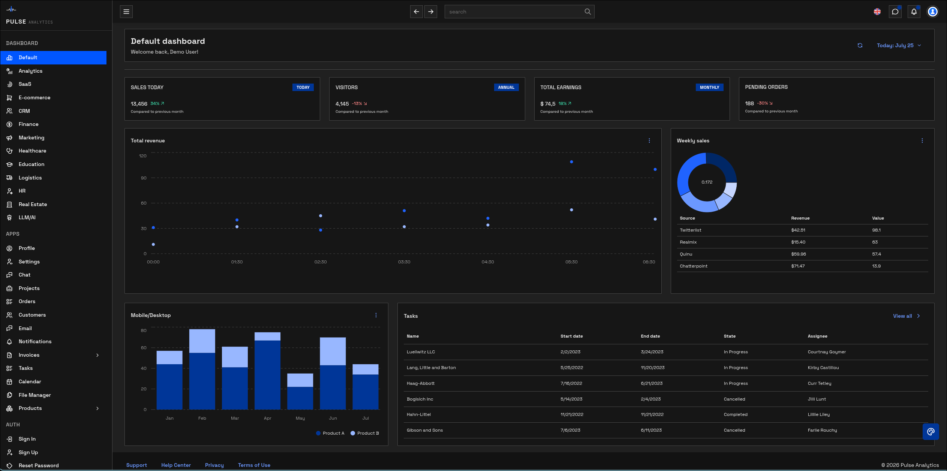Open the SaaS dashboard from the menu

coord(25,84)
